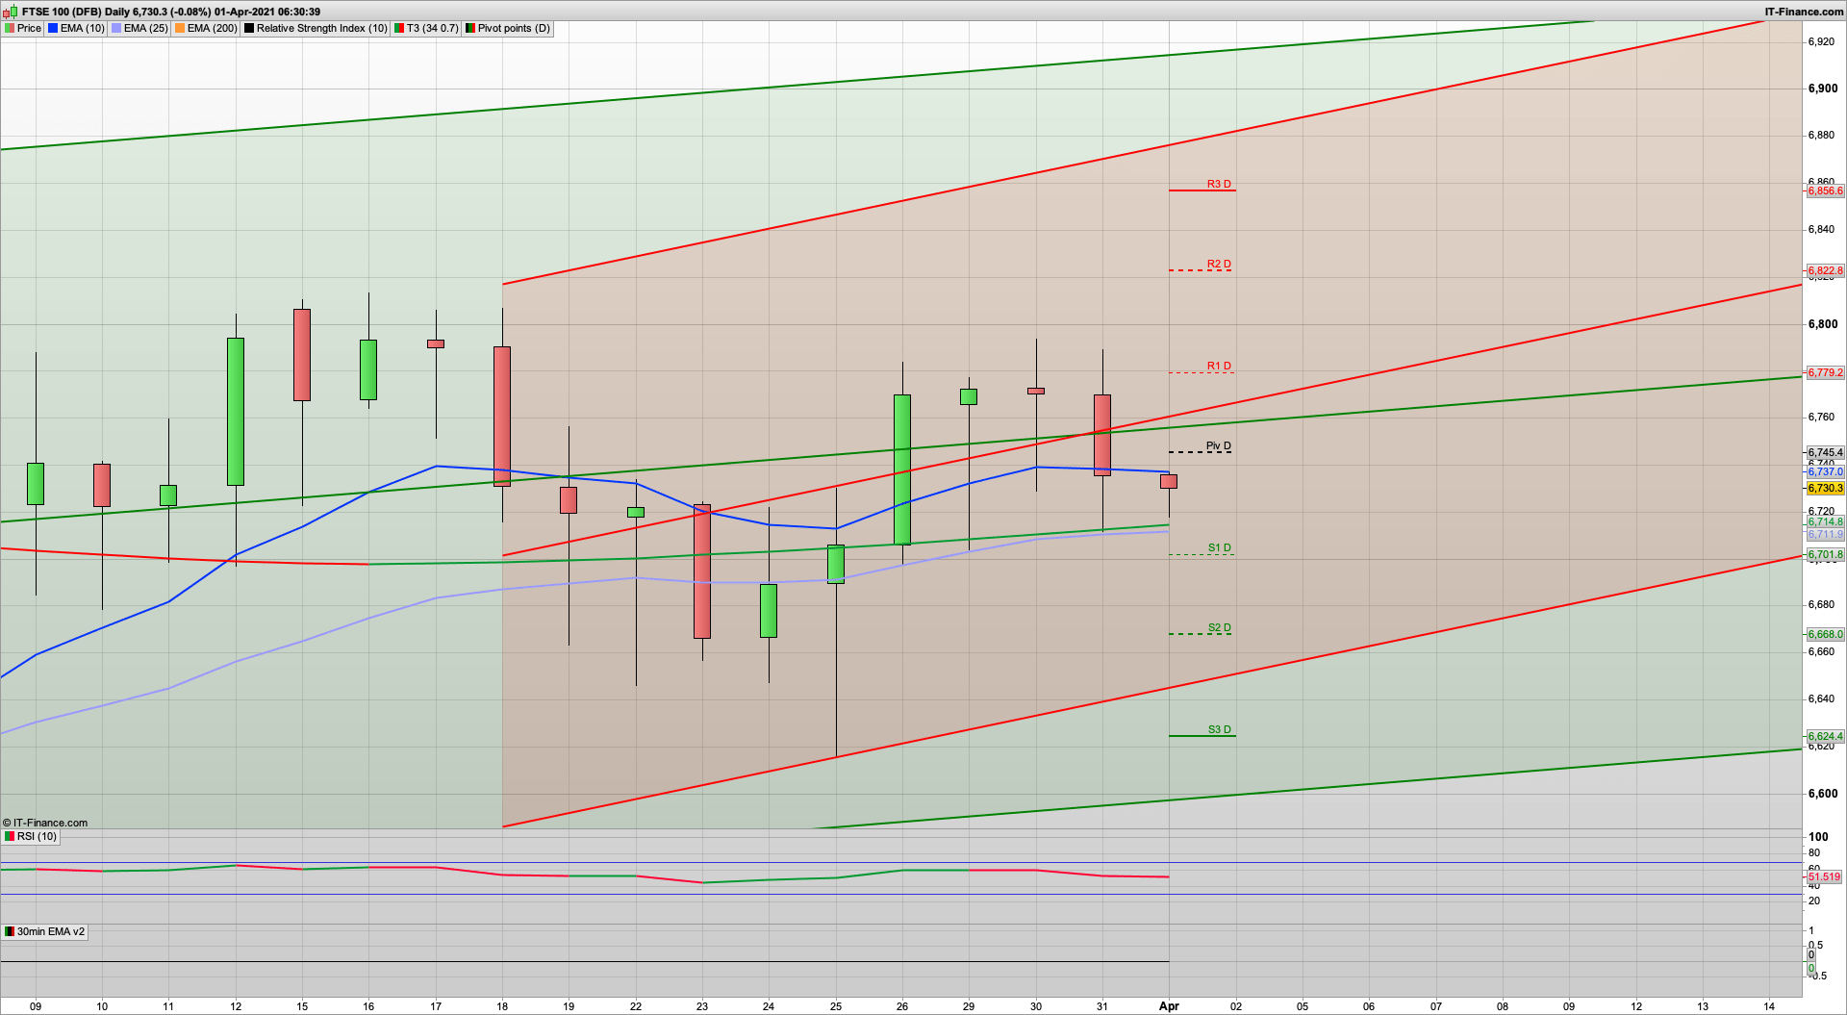Image resolution: width=1847 pixels, height=1015 pixels.
Task: Click the copyright IT-Finance.com text
Action: pyautogui.click(x=45, y=823)
